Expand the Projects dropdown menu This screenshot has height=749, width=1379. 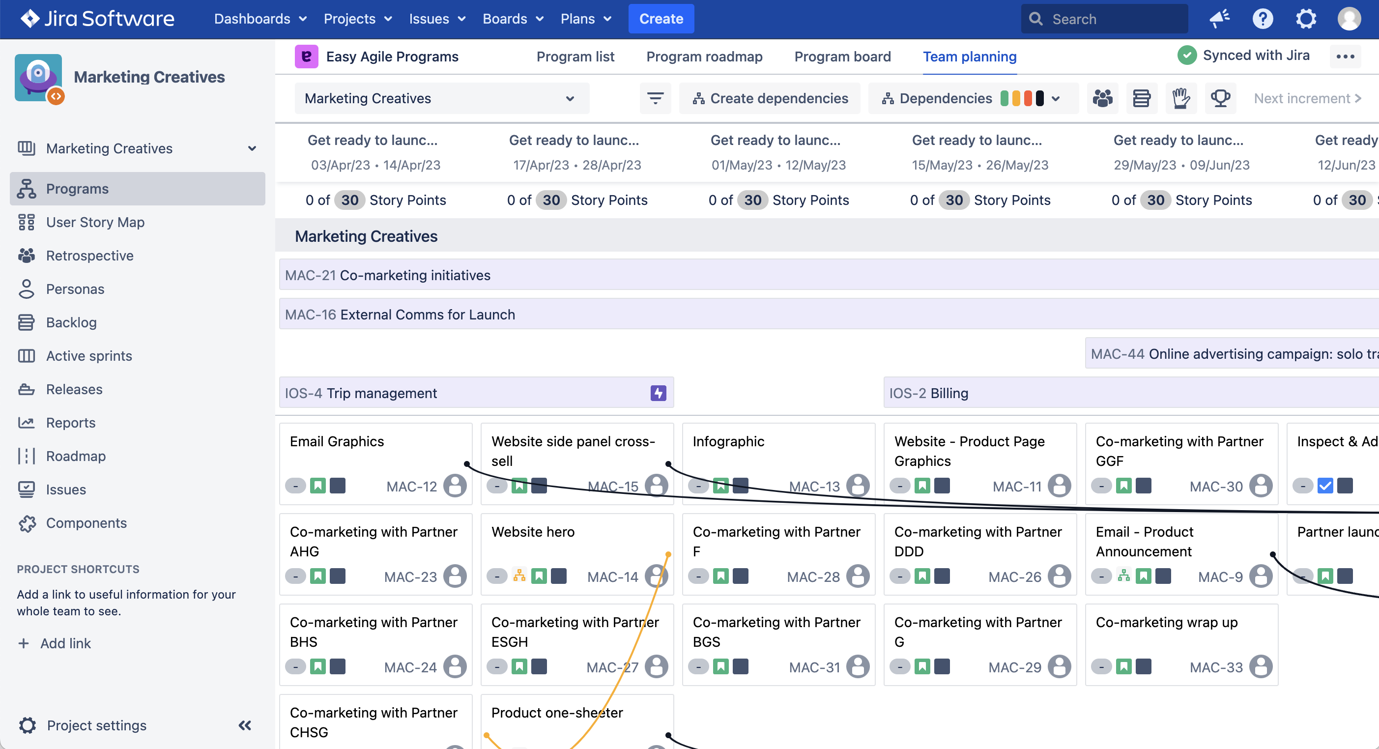pos(358,19)
